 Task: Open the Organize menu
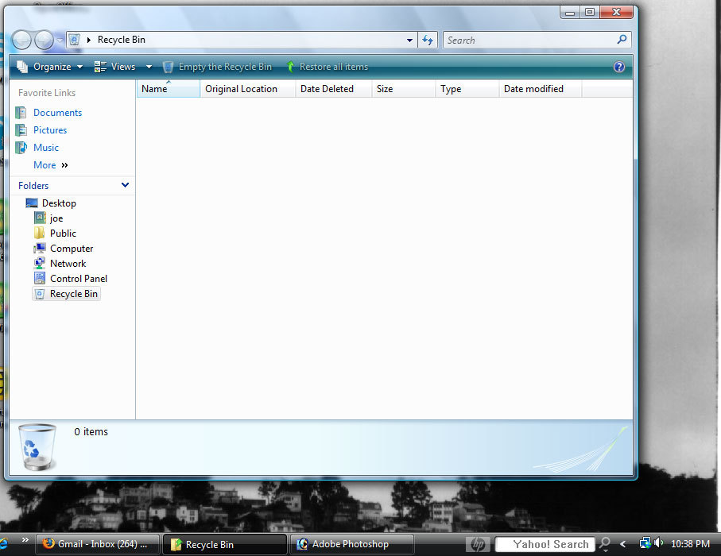click(x=49, y=67)
